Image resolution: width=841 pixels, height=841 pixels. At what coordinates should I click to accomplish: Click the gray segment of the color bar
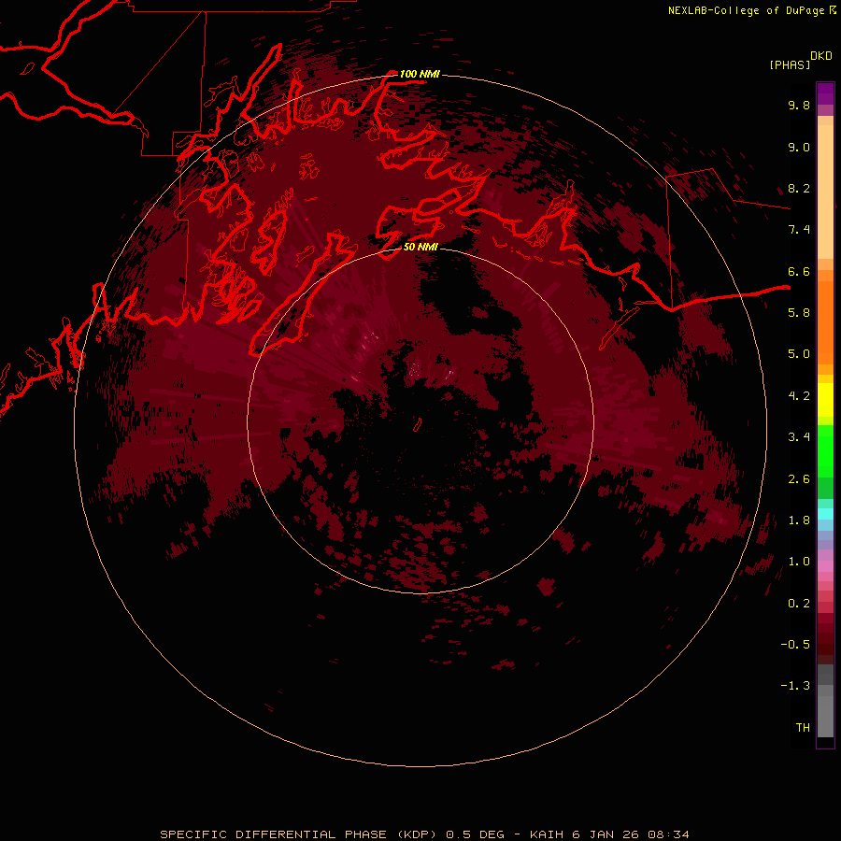[825, 702]
